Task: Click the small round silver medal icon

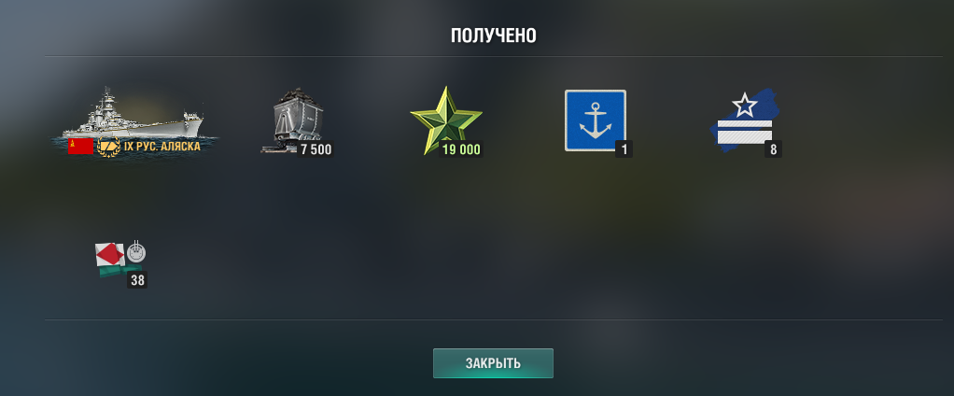Action: point(136,252)
